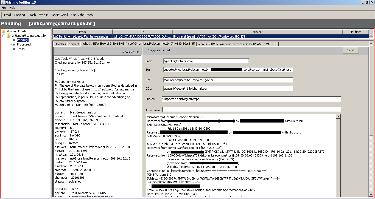Select the Itaú Bankline email row

211,36
